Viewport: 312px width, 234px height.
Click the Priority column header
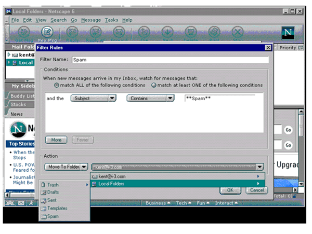click(288, 48)
